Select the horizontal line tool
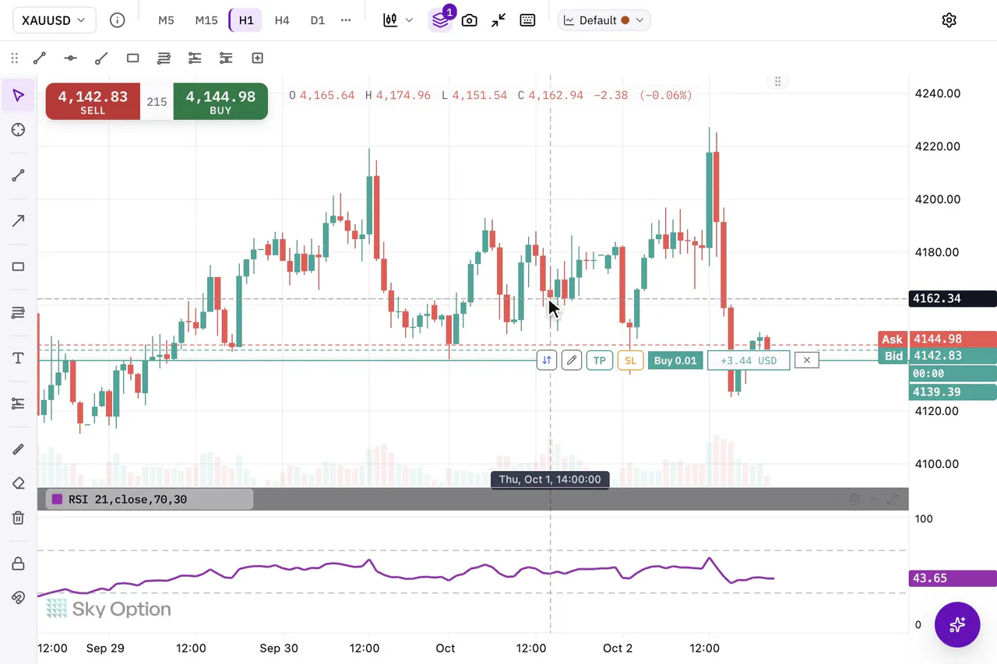 70,58
